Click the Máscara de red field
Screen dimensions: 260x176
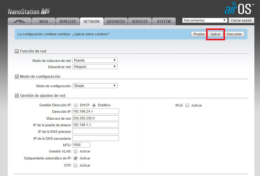click(96, 118)
